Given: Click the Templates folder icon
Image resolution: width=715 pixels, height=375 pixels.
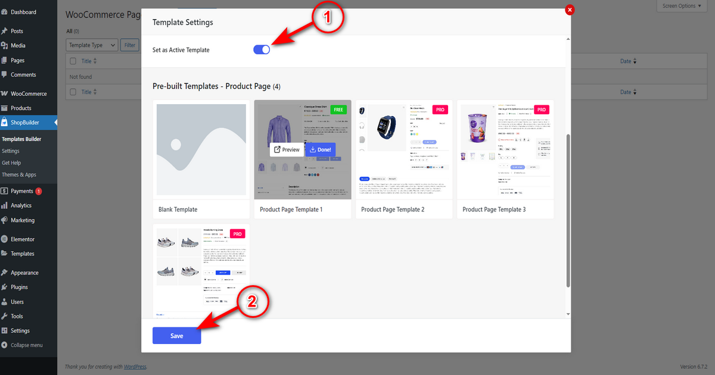Looking at the screenshot, I should pyautogui.click(x=5, y=254).
